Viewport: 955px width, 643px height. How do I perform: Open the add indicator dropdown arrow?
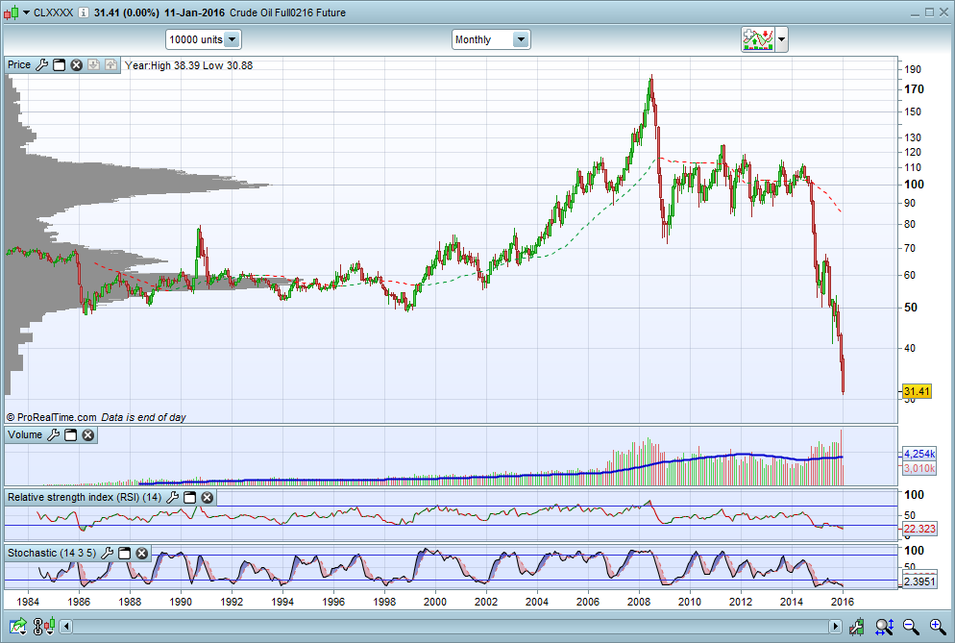tap(782, 39)
